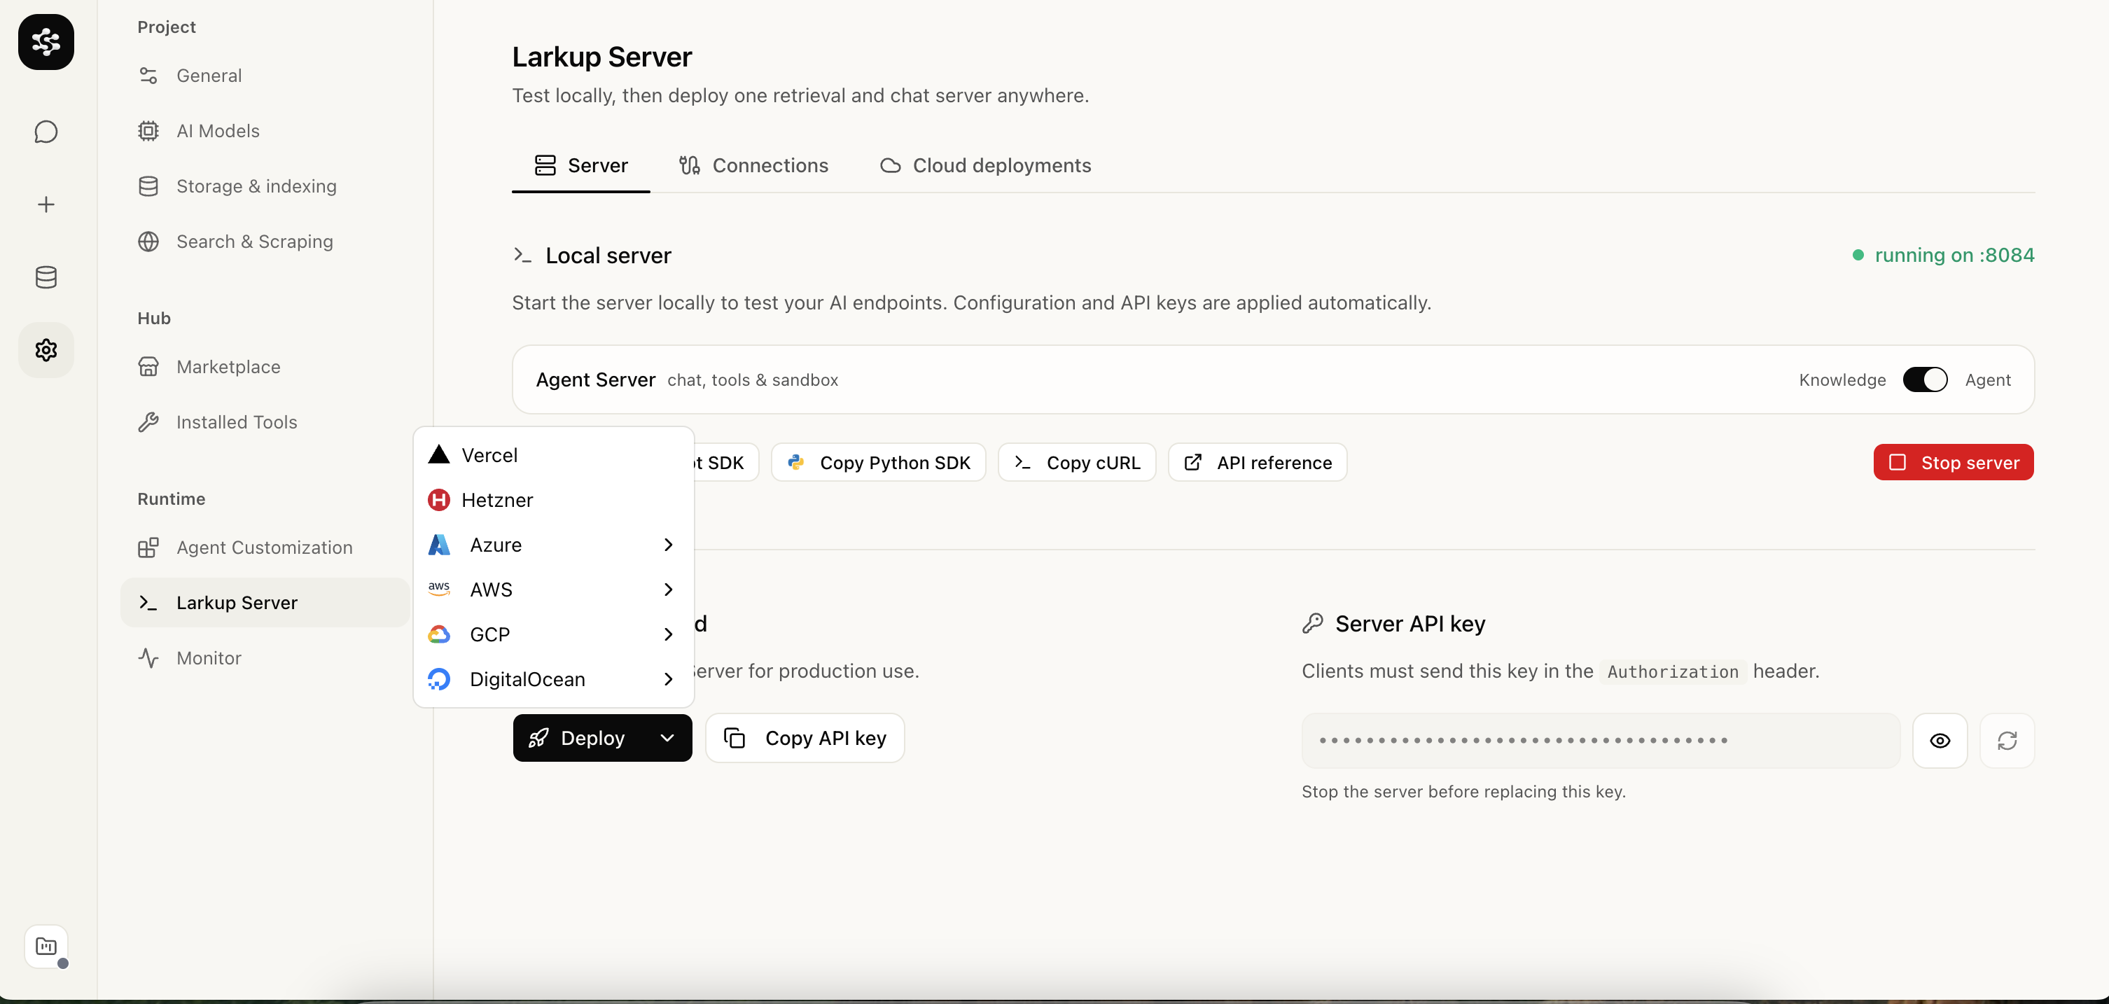Screen dimensions: 2109x1004
Task: Open Agent Customization page
Action: (265, 548)
